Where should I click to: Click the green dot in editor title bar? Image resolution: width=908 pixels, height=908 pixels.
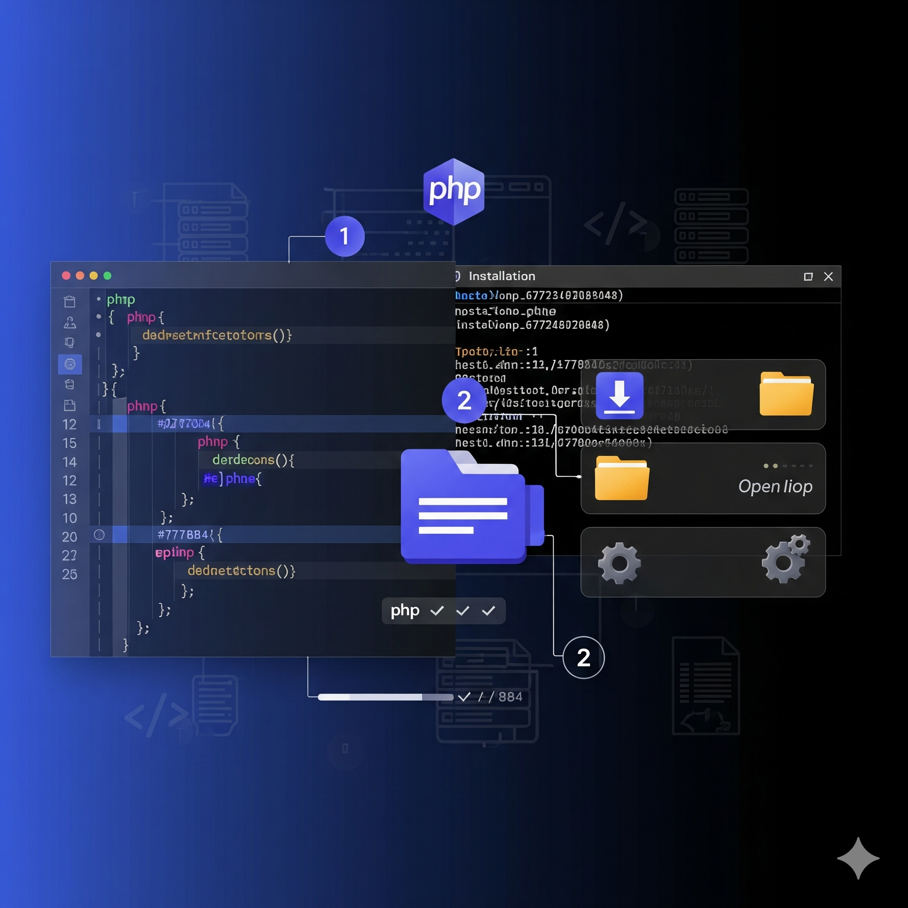(107, 275)
